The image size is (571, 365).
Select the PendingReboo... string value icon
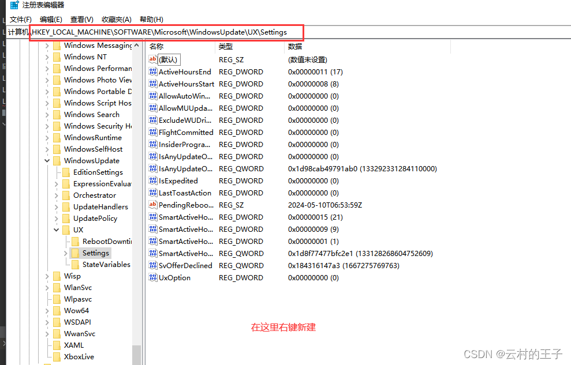153,205
